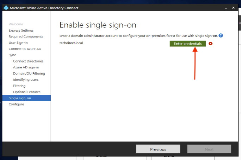Select Optional Features sub-step
This screenshot has height=160, width=241.
(x=26, y=92)
